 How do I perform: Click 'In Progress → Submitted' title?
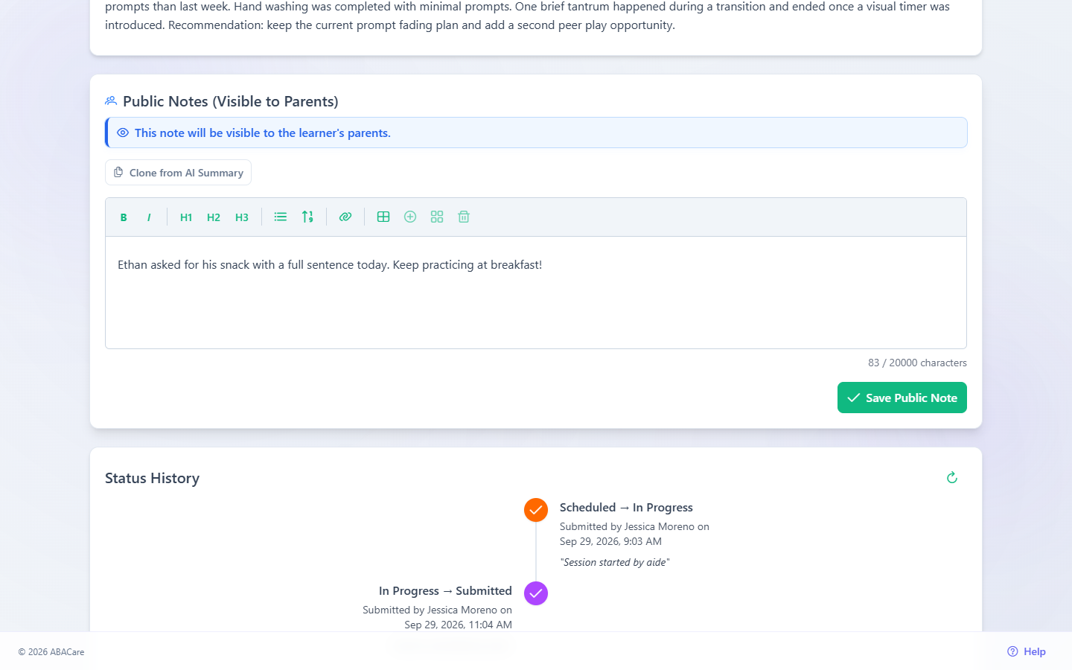[445, 590]
